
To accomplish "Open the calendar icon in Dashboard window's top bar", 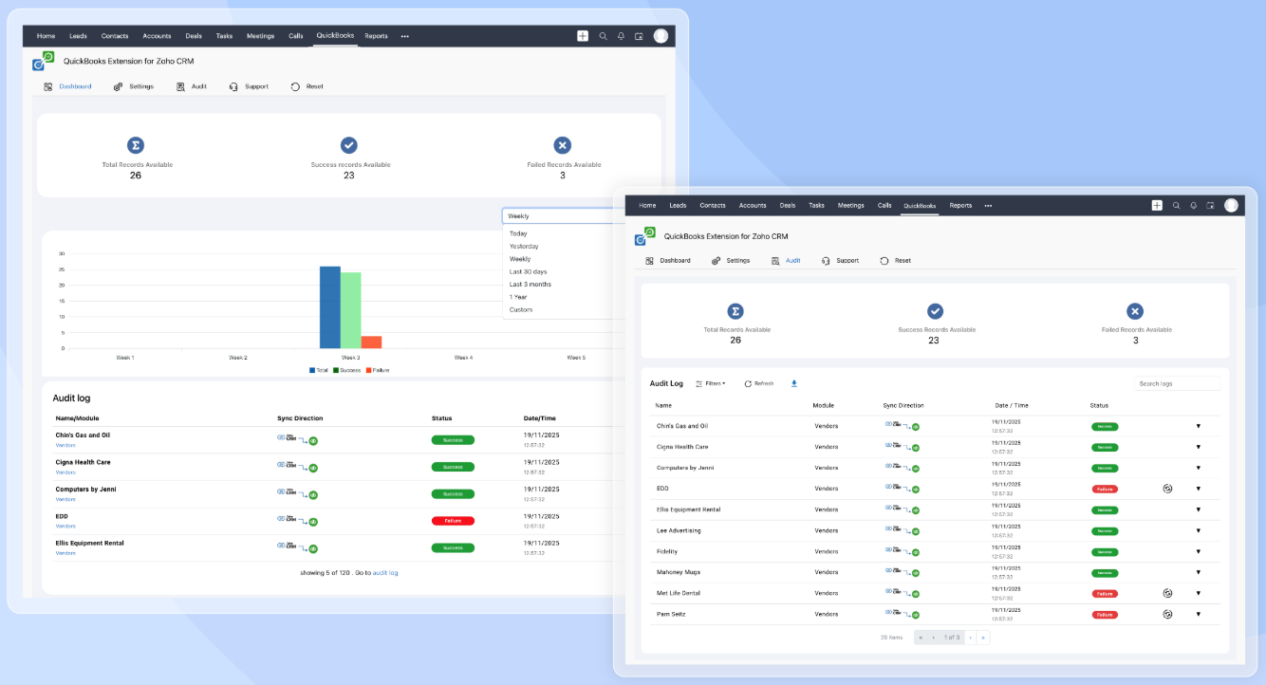I will click(x=639, y=36).
